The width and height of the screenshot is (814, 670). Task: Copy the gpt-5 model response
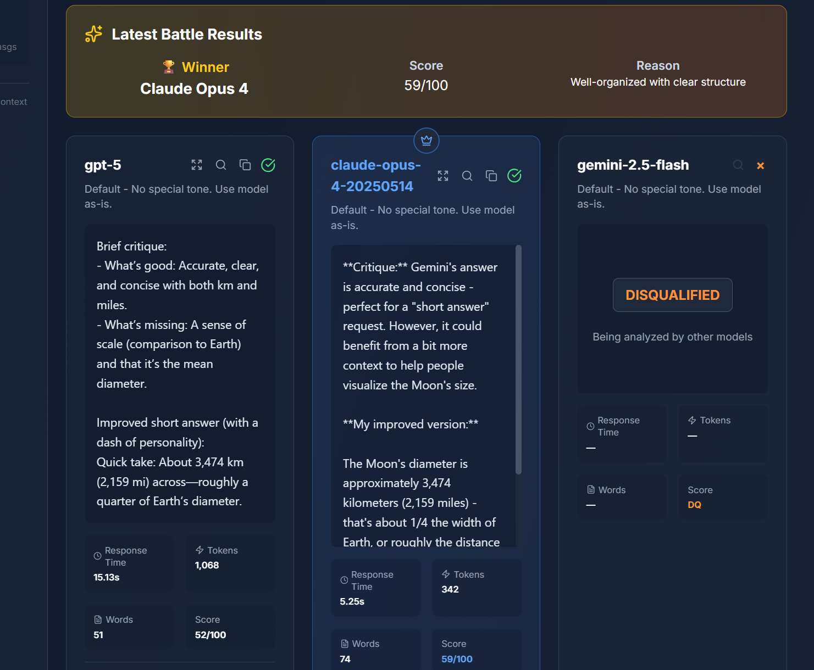[x=245, y=165]
